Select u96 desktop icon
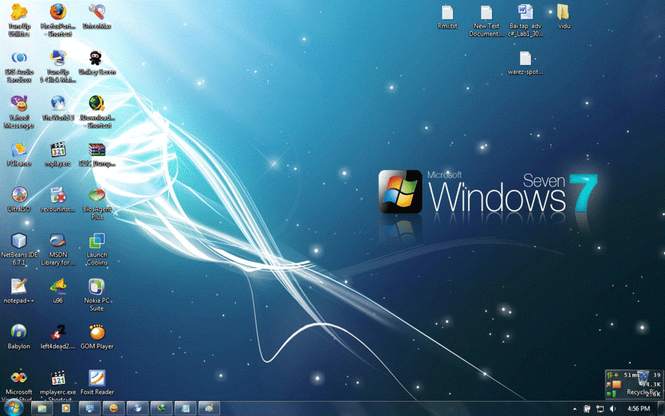This screenshot has width=665, height=416. coord(58,291)
